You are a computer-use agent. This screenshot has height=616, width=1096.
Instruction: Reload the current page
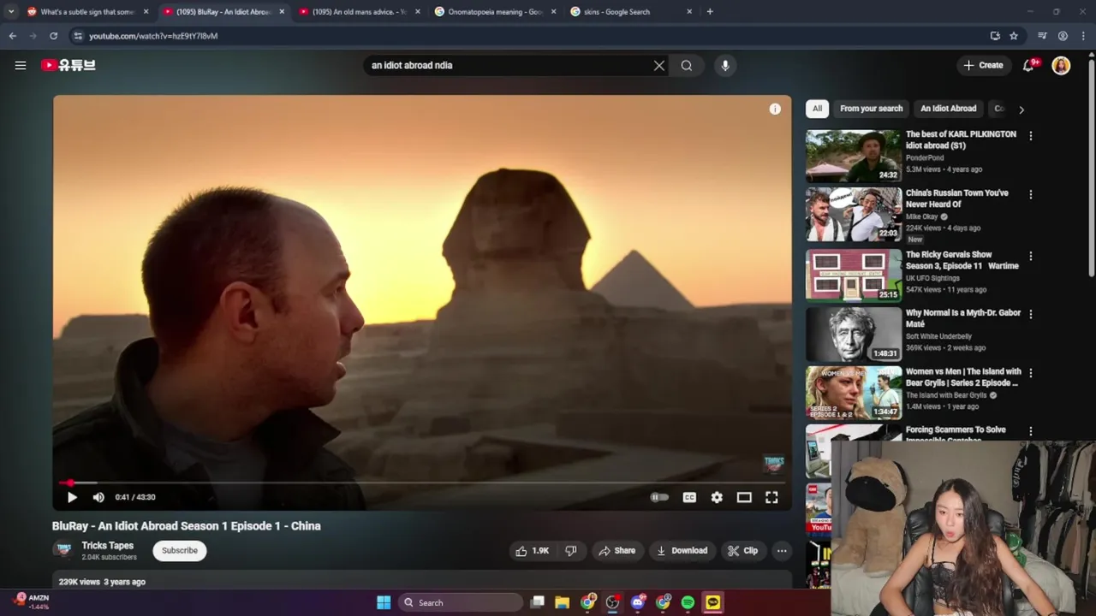tap(53, 36)
